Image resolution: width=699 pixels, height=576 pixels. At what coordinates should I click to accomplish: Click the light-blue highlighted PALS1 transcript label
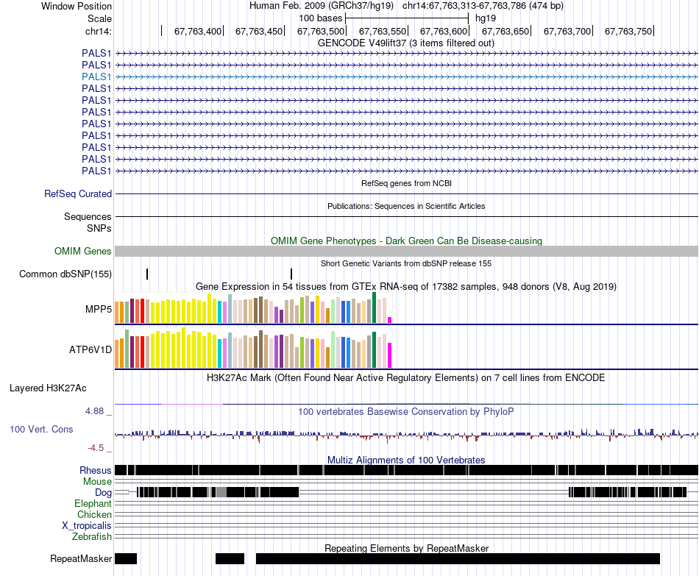click(96, 77)
